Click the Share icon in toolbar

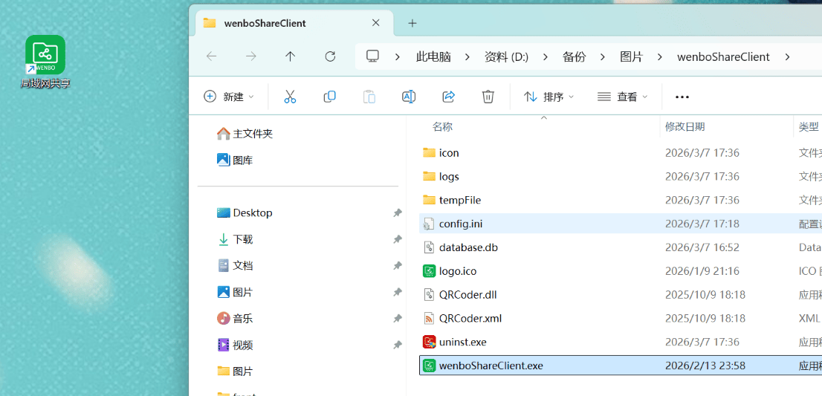click(448, 97)
